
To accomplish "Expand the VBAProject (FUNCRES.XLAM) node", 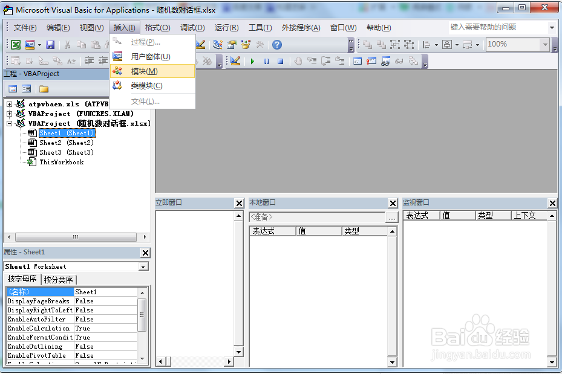I will (x=10, y=114).
